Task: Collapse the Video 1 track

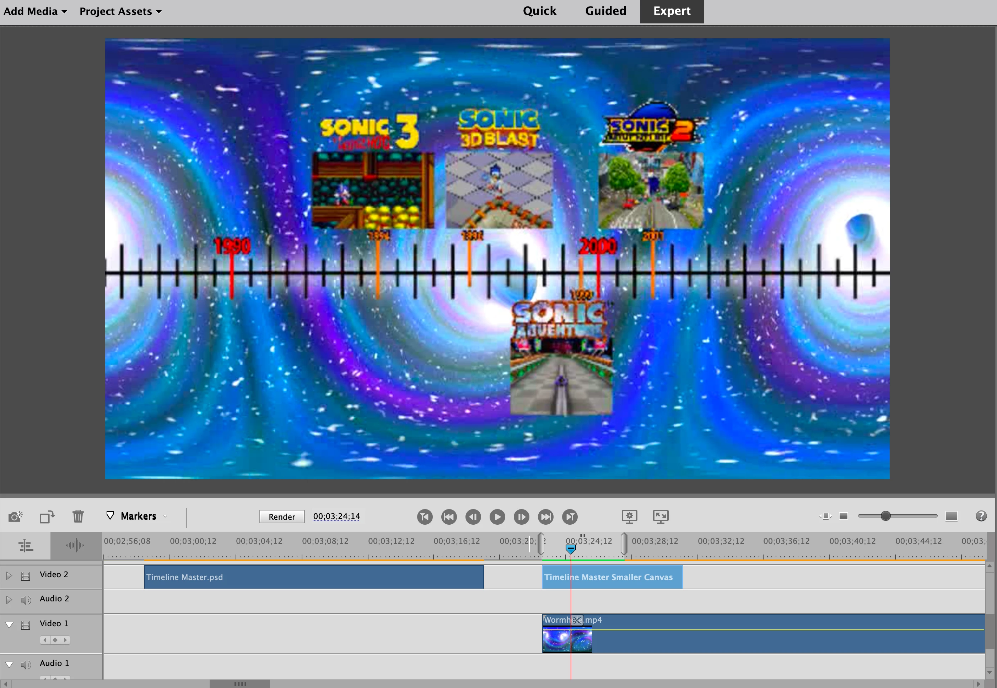Action: pos(9,625)
